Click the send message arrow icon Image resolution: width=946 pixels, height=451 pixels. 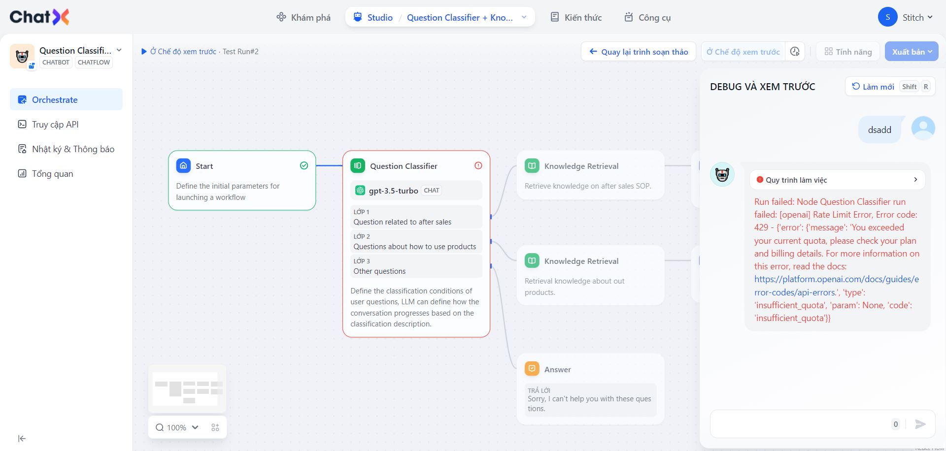[x=920, y=424]
